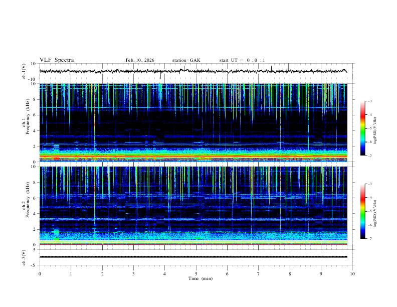Click the "Time (min)" axis label
The image size is (397, 307).
(x=201, y=278)
